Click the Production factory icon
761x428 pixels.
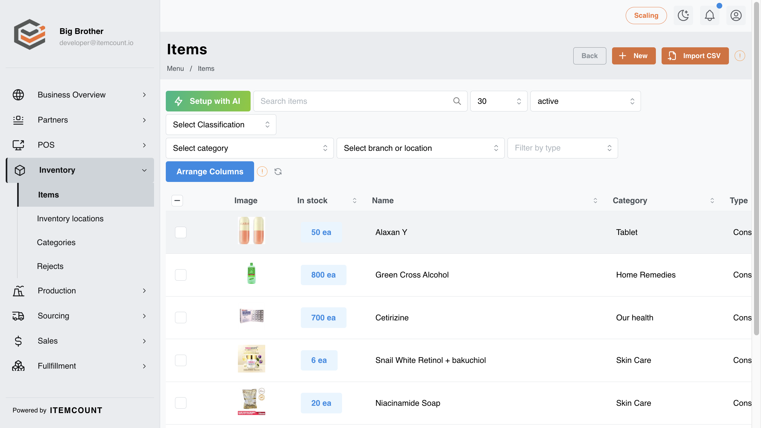(x=18, y=291)
